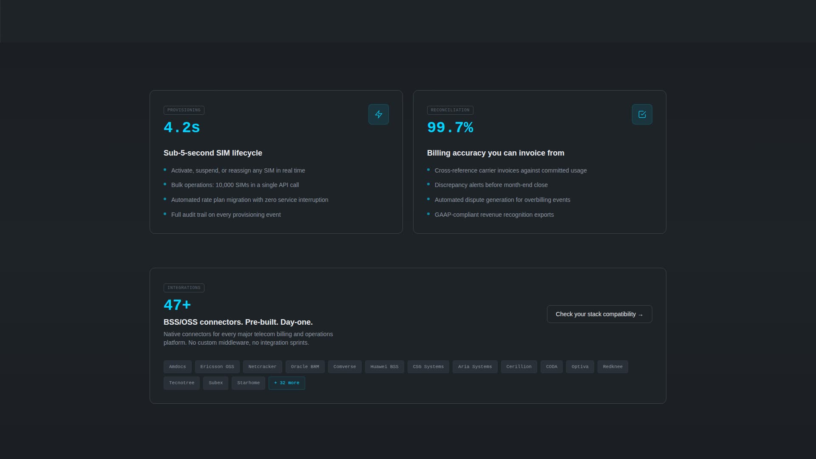Screen dimensions: 816x459
Task: Expand the + 32 more integrations chip
Action: tap(286, 383)
